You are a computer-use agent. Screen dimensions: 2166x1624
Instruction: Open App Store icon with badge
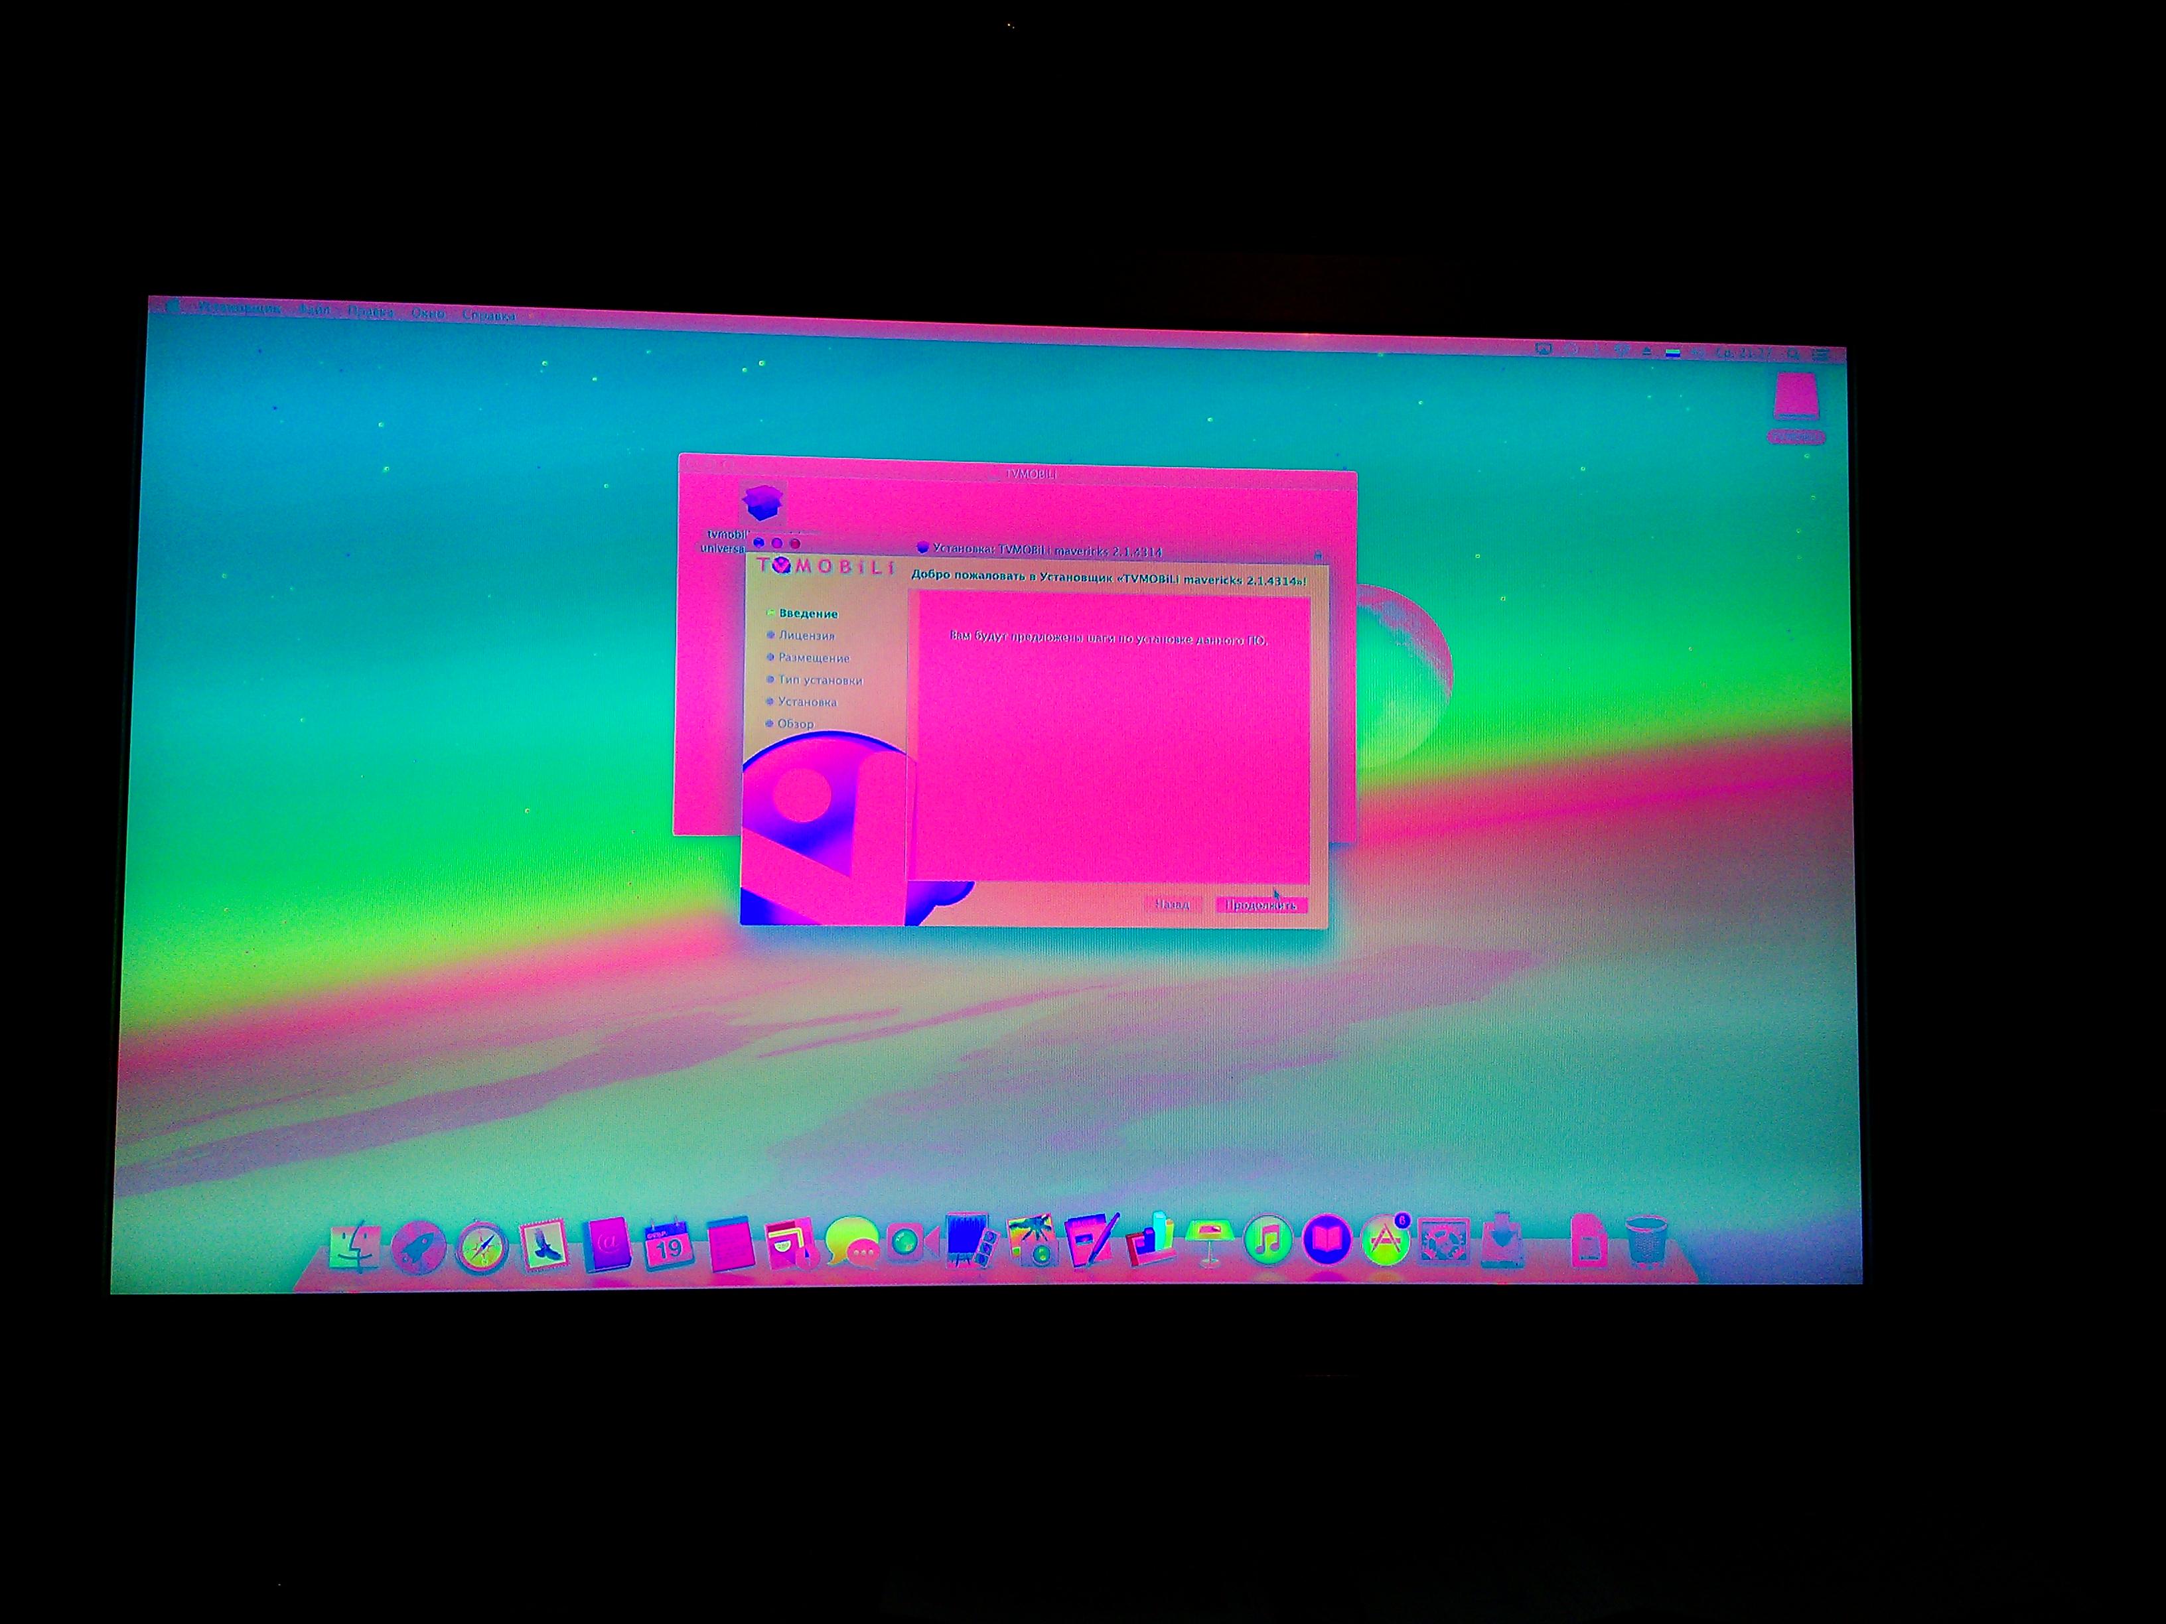(x=1386, y=1241)
